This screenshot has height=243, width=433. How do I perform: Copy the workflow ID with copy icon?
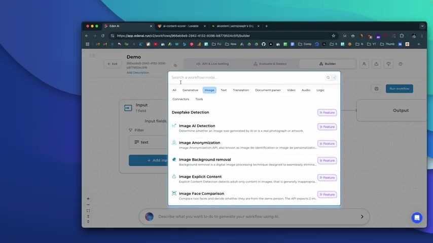tap(175, 65)
